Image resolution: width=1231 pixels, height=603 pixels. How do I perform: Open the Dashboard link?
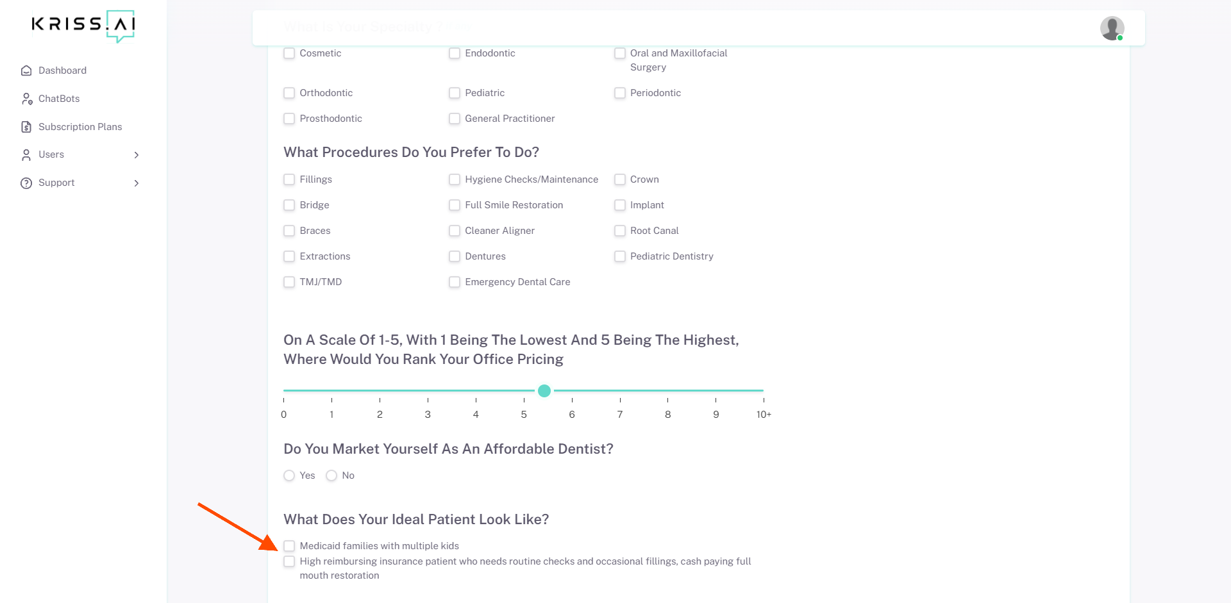coord(62,70)
